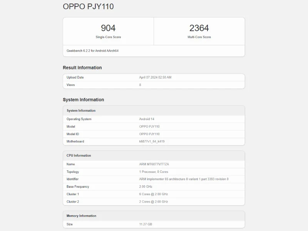Click the Views row label
The width and height of the screenshot is (308, 231).
pyautogui.click(x=71, y=85)
